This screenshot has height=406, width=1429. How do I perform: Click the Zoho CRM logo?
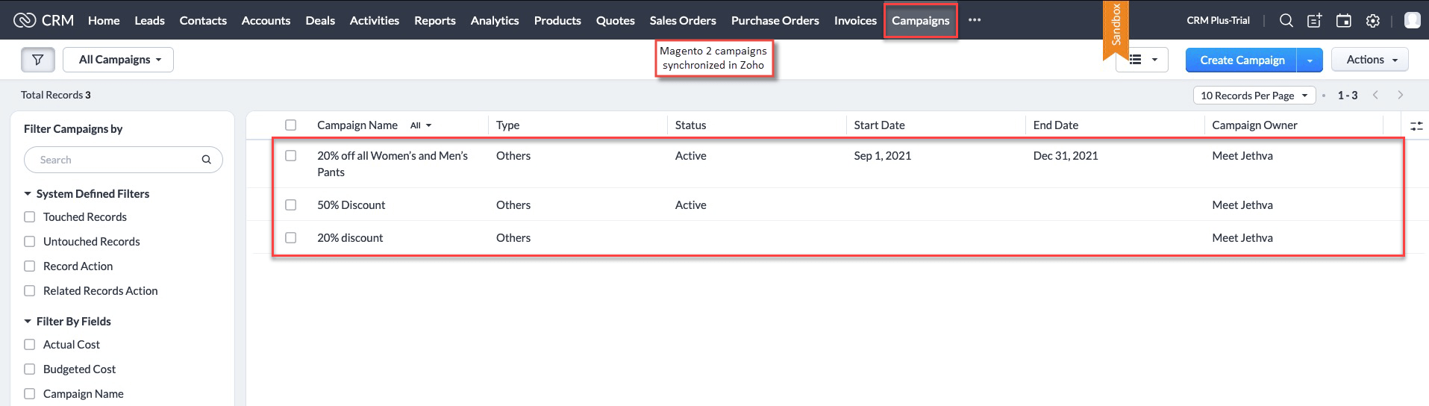[44, 20]
